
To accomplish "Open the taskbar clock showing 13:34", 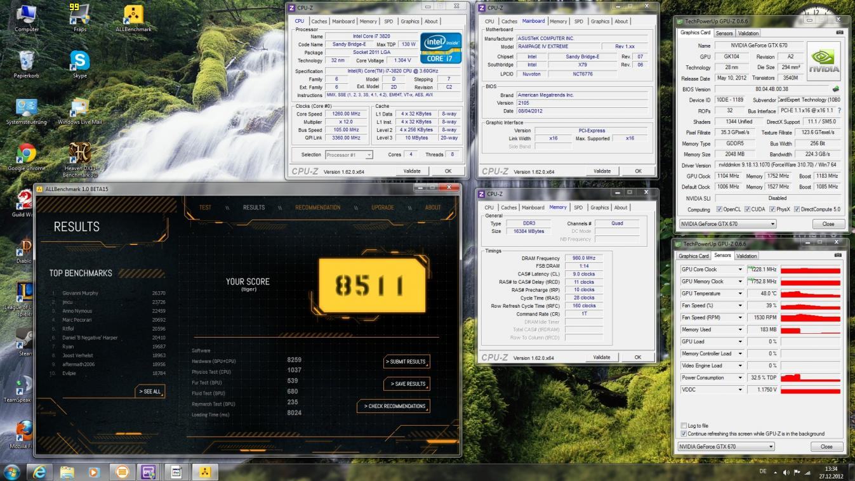I will pyautogui.click(x=830, y=472).
